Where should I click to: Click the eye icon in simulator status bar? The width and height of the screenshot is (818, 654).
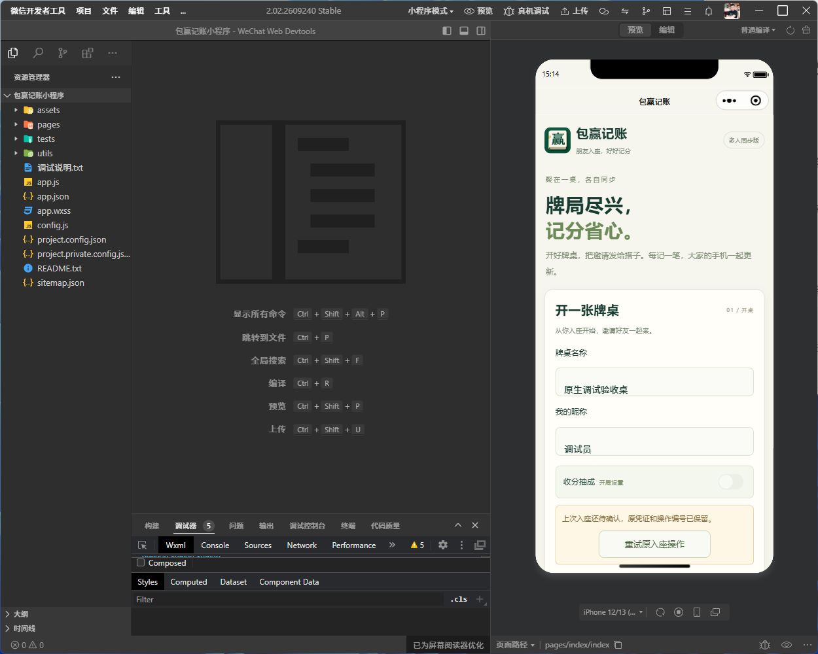(787, 645)
